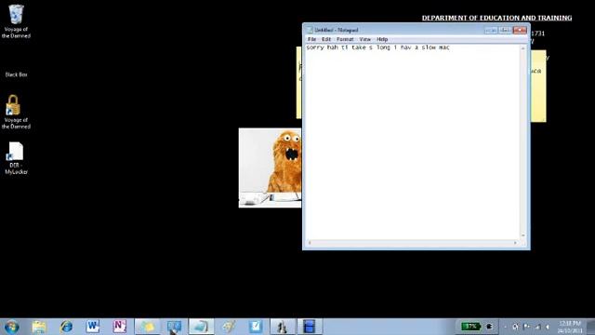595x335 pixels.
Task: Open the Notepad Help menu
Action: pos(382,39)
